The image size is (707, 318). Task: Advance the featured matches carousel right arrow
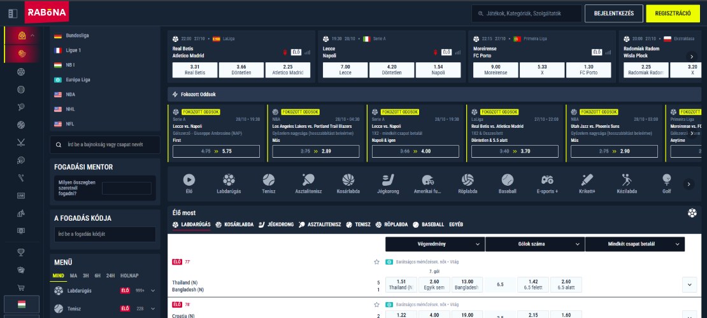(691, 57)
